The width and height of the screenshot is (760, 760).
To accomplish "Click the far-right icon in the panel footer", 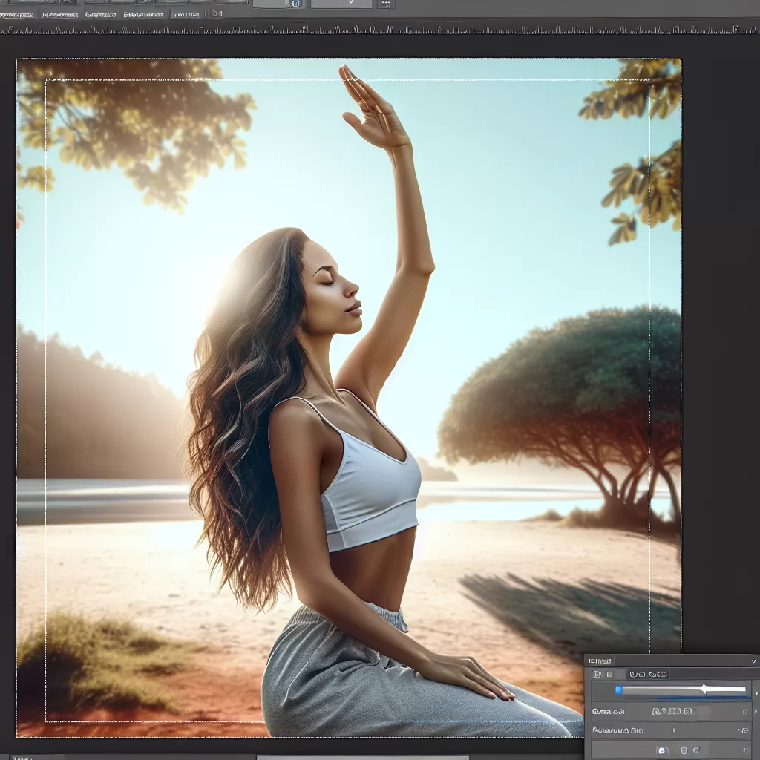I will (744, 750).
